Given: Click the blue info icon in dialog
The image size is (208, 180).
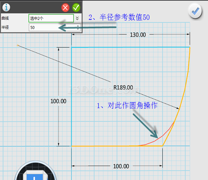Looking at the screenshot, I should (x=6, y=7).
